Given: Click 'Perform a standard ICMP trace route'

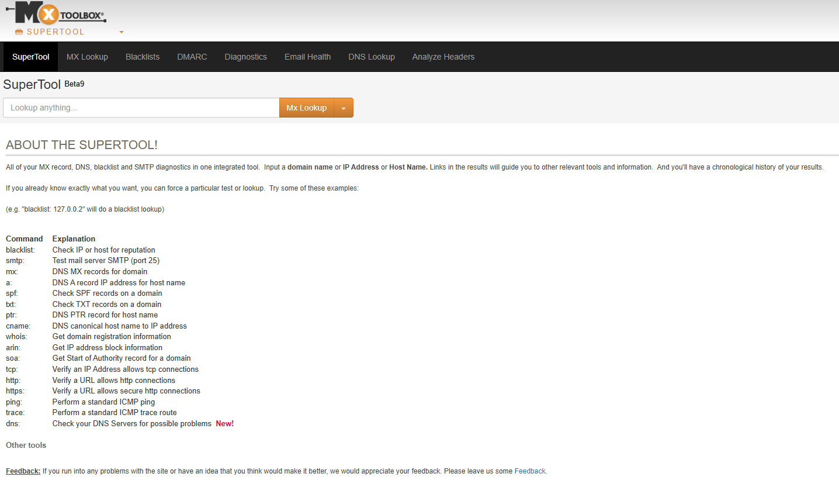Looking at the screenshot, I should [115, 412].
